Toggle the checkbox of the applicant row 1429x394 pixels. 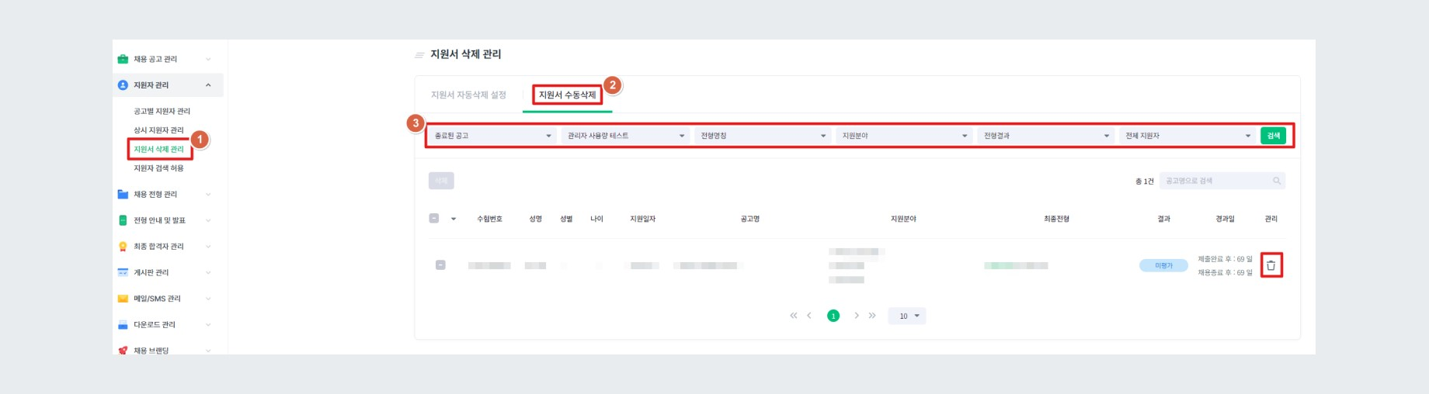(x=440, y=265)
